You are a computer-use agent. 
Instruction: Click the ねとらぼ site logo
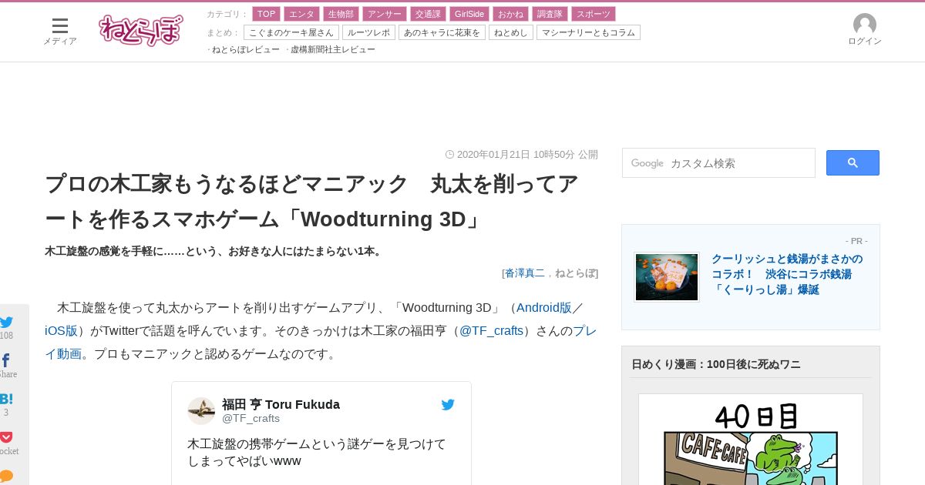(x=141, y=30)
